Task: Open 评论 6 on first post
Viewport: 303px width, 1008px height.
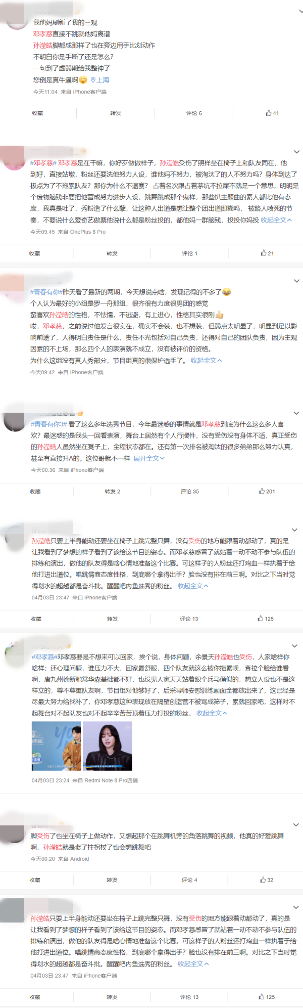Action: tap(194, 113)
